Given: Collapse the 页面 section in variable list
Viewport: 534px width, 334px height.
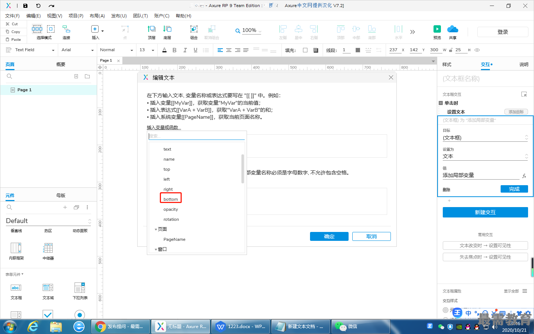Looking at the screenshot, I should click(156, 229).
